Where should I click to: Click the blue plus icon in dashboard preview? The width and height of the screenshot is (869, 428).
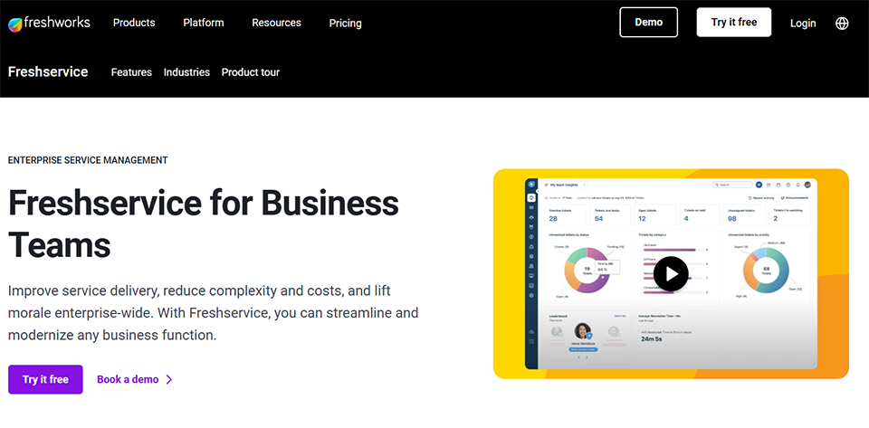(x=759, y=185)
